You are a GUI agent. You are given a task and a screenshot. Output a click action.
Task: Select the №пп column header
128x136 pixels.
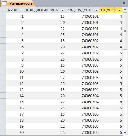15,10
